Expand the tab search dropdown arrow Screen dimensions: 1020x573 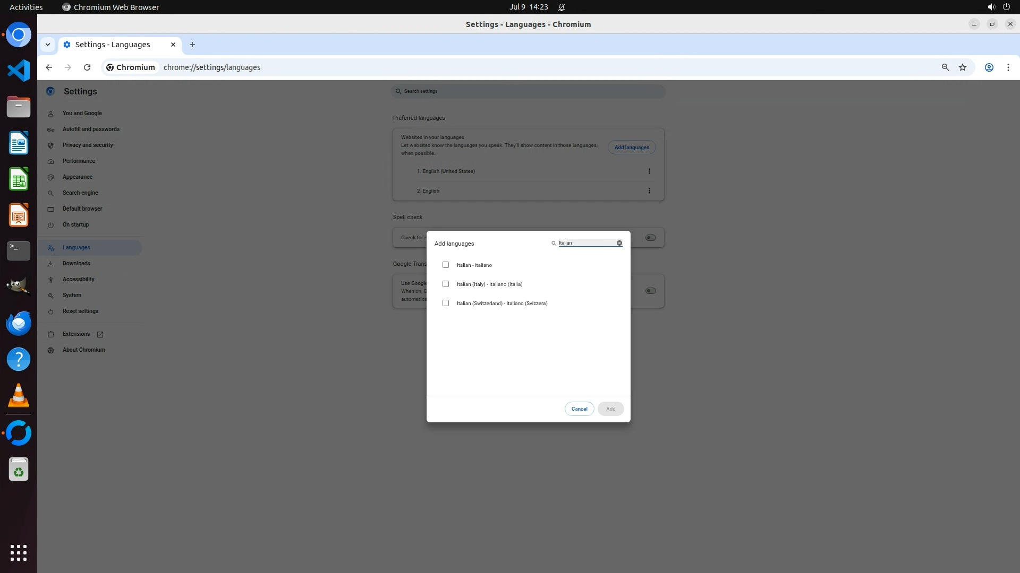click(x=48, y=45)
